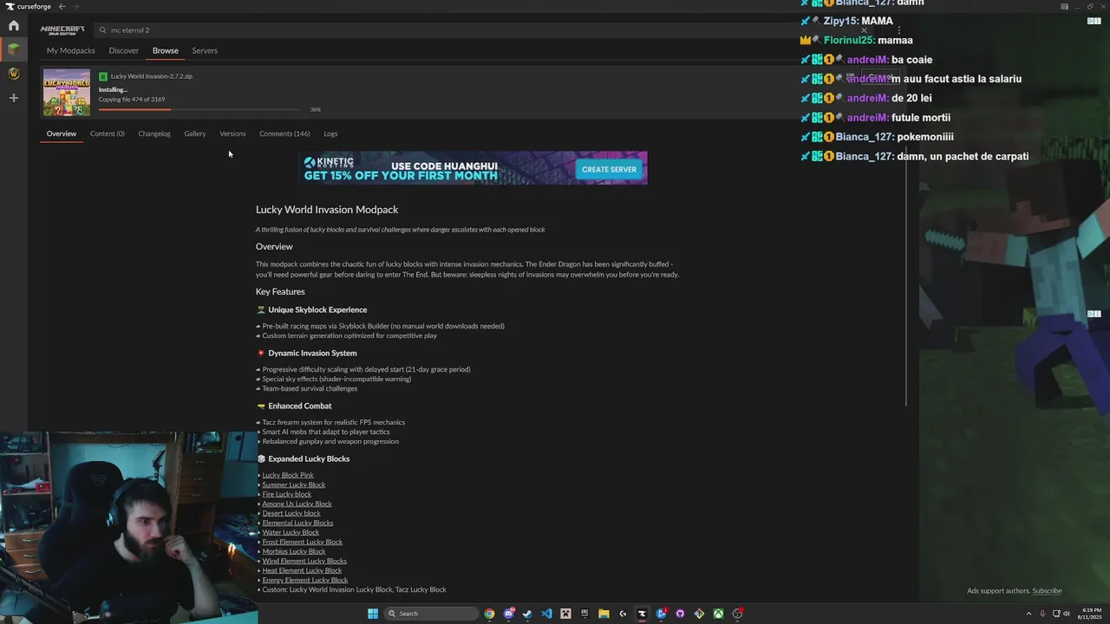
Task: Open the Desert Lucky block link
Action: (291, 513)
